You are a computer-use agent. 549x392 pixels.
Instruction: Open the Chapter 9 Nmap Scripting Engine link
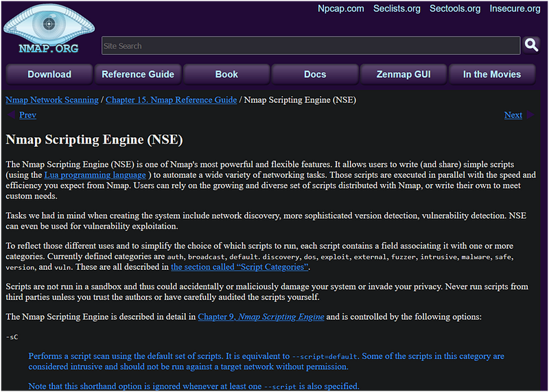(261, 316)
